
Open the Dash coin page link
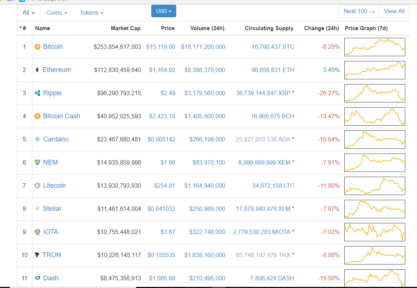pos(51,278)
